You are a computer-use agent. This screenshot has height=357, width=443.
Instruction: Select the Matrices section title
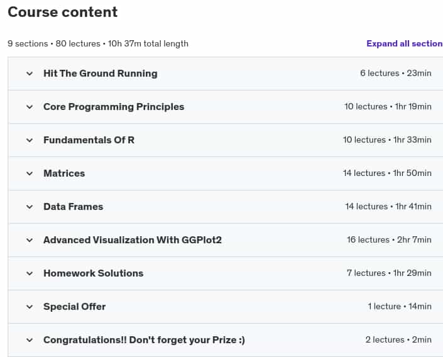point(64,173)
